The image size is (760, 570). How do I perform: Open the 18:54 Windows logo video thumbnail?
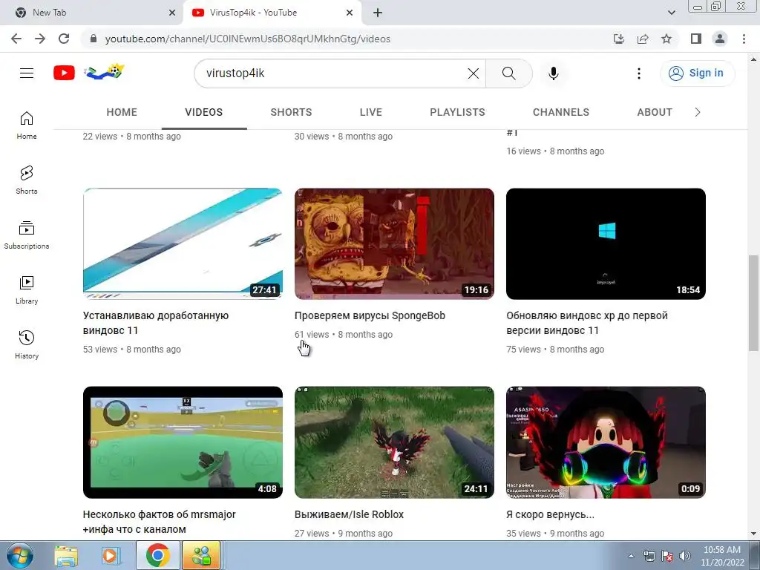click(606, 243)
